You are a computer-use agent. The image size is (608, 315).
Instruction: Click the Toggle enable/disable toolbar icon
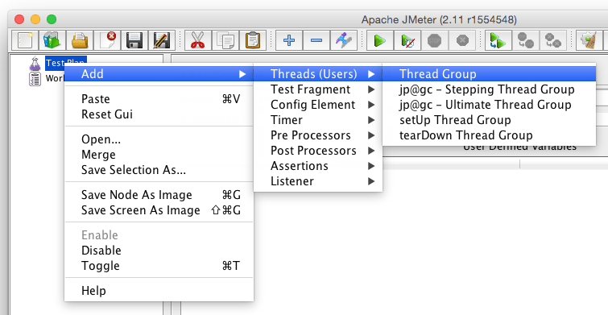pos(344,40)
